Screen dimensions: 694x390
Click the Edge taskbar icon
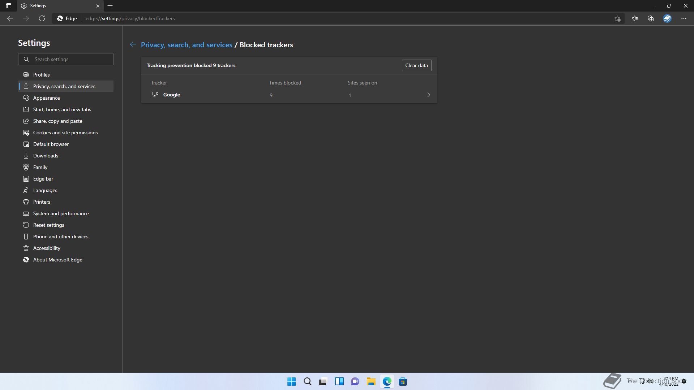coord(387,381)
